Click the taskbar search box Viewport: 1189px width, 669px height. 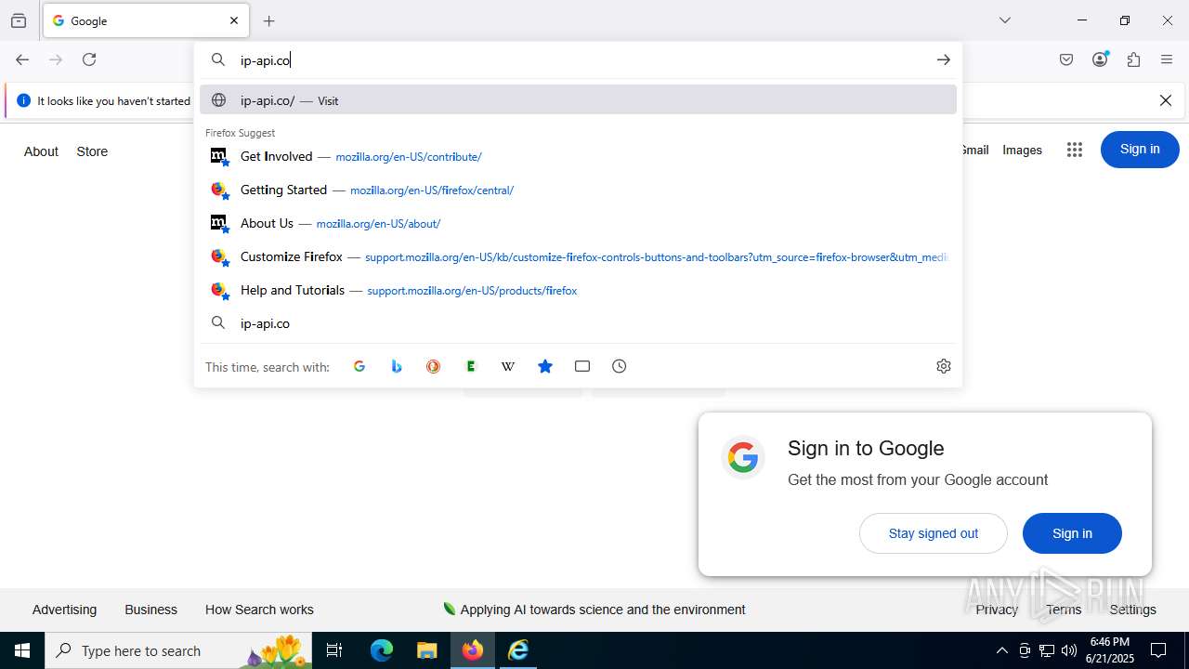(x=178, y=650)
